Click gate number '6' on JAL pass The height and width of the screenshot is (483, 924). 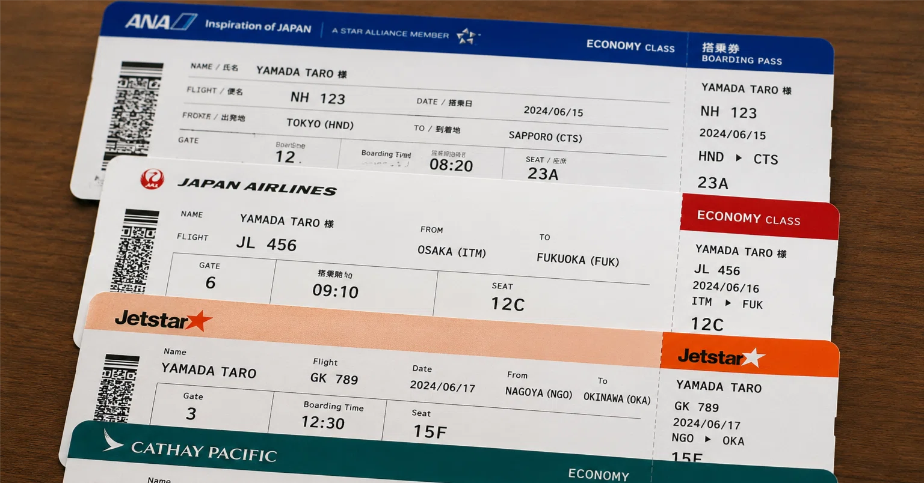[x=210, y=282]
